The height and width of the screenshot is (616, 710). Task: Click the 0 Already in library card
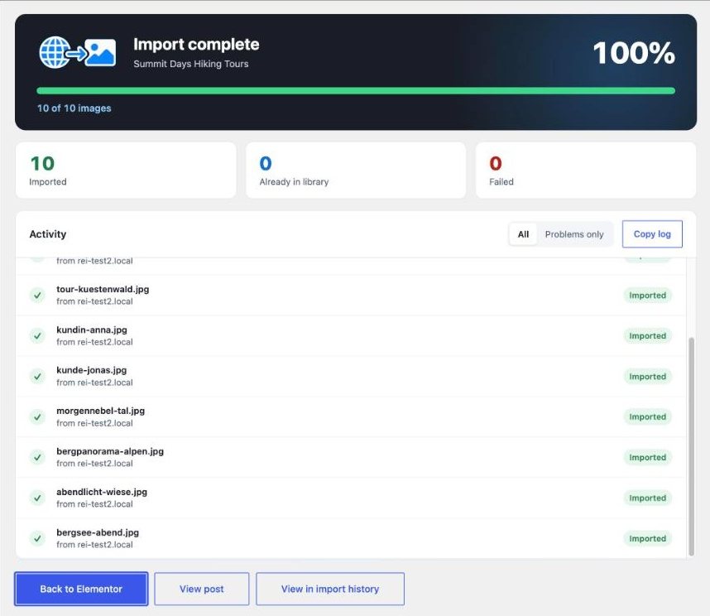click(x=356, y=171)
